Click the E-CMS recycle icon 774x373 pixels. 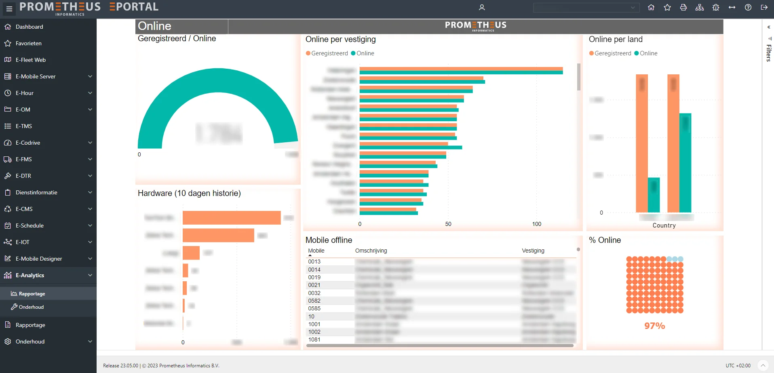coord(8,209)
